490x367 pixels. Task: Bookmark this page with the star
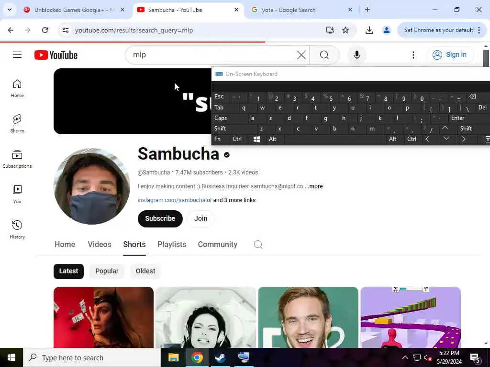coord(345,30)
